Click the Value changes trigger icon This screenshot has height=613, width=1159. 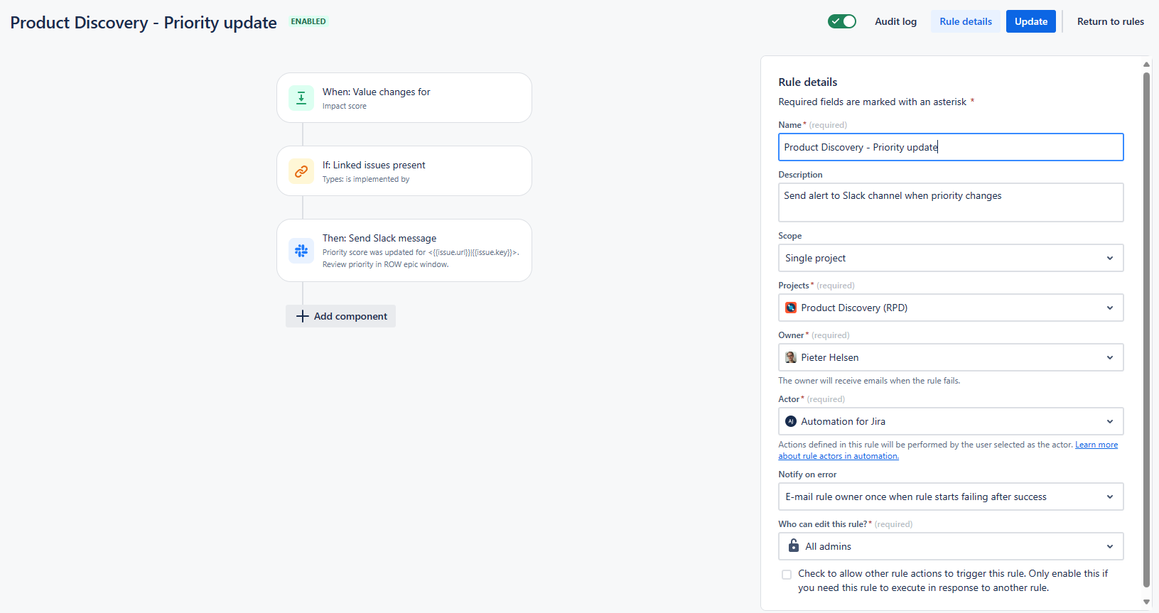point(301,98)
